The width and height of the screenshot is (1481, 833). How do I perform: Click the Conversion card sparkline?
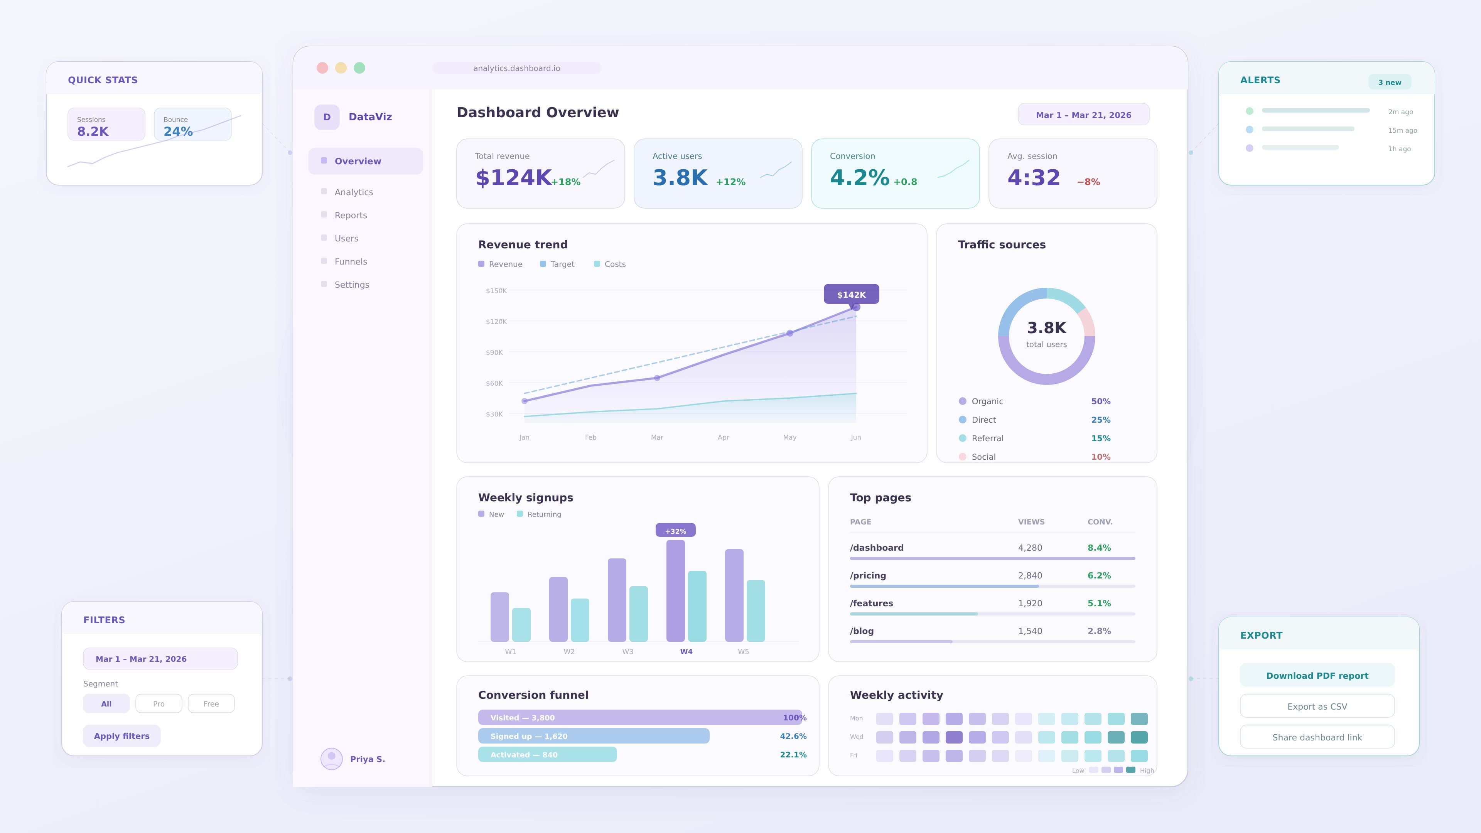(953, 169)
